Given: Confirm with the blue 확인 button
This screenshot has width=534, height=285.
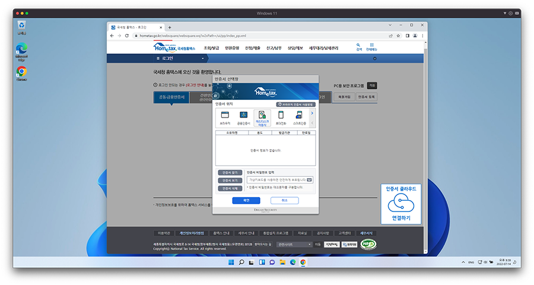Looking at the screenshot, I should coord(246,201).
